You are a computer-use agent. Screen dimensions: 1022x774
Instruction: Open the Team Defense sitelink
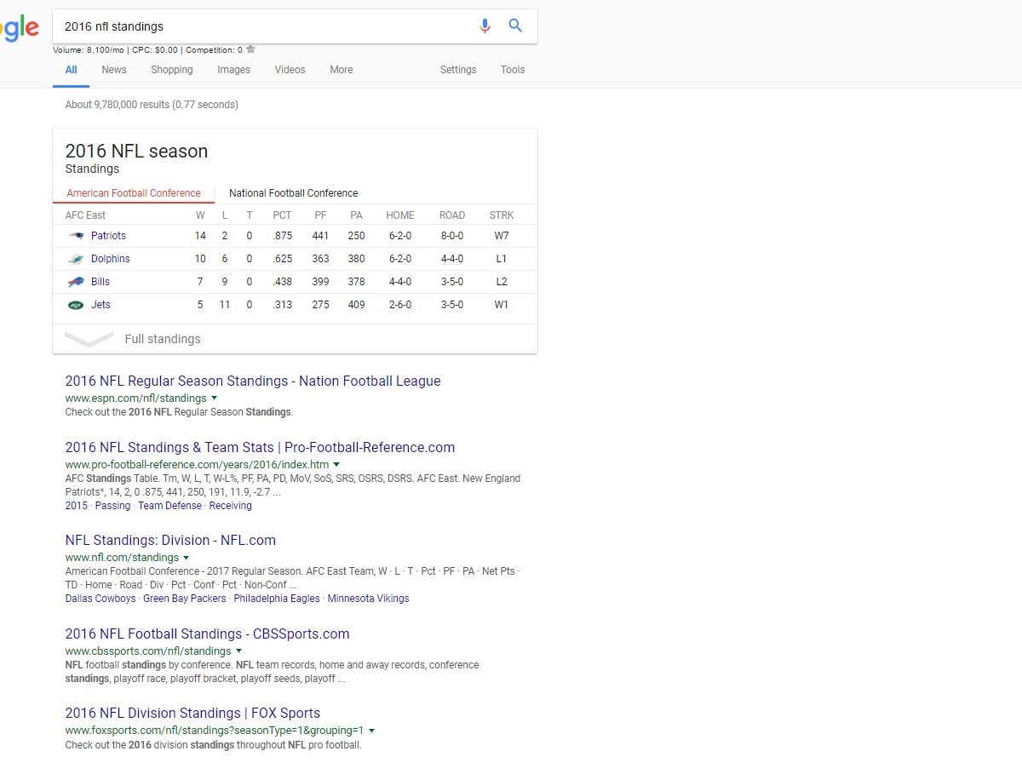click(169, 506)
